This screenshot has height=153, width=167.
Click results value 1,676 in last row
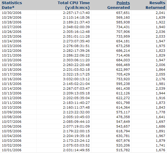[x=160, y=150]
